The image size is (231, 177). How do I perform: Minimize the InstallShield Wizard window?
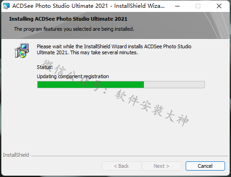(x=177, y=6)
